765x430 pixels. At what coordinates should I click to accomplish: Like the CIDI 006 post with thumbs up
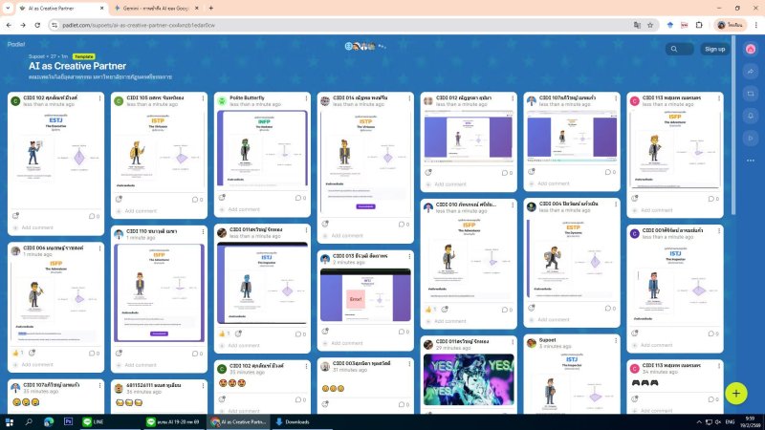coord(16,353)
